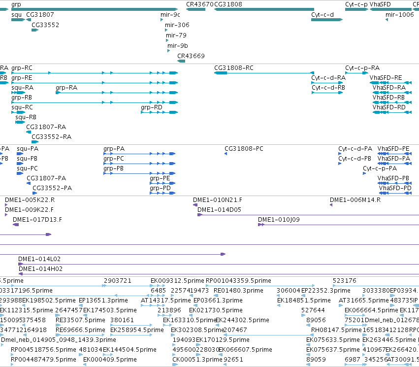Click the grp-PD protein label
419x367 pixels.
point(160,188)
